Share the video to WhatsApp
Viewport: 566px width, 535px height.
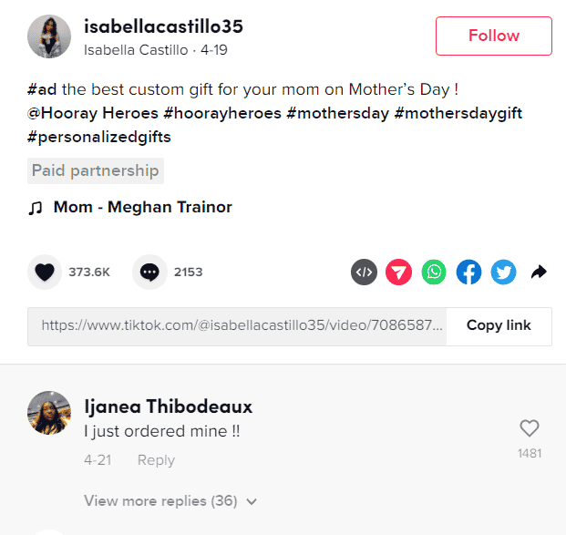click(434, 272)
